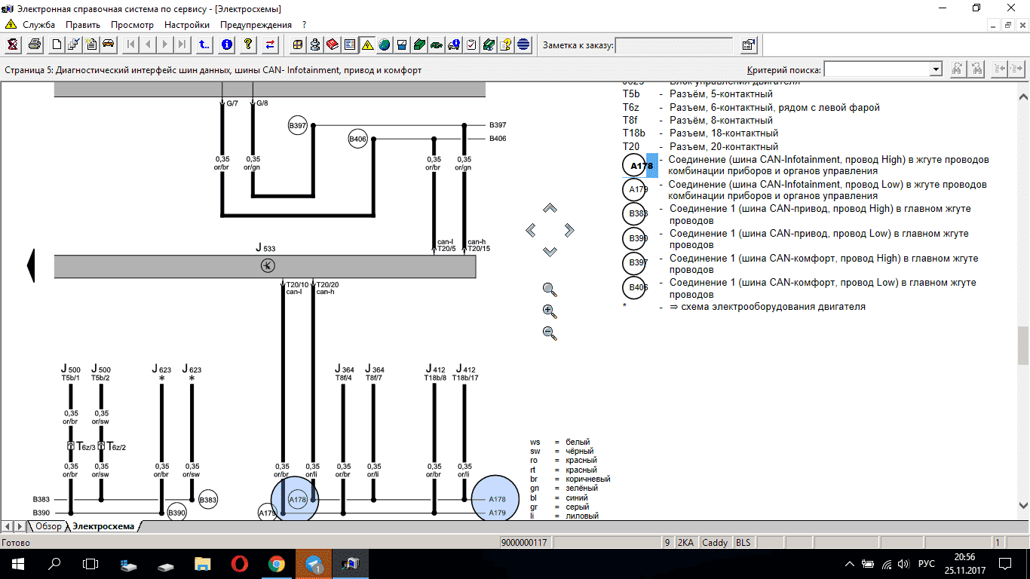Click the zoom in magnifier icon

550,311
